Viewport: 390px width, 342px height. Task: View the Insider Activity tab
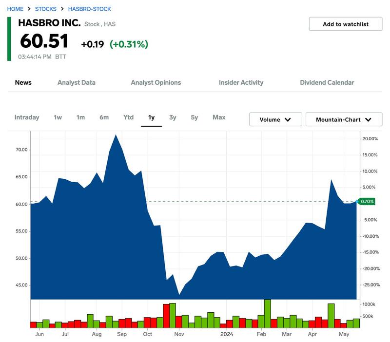pos(241,82)
